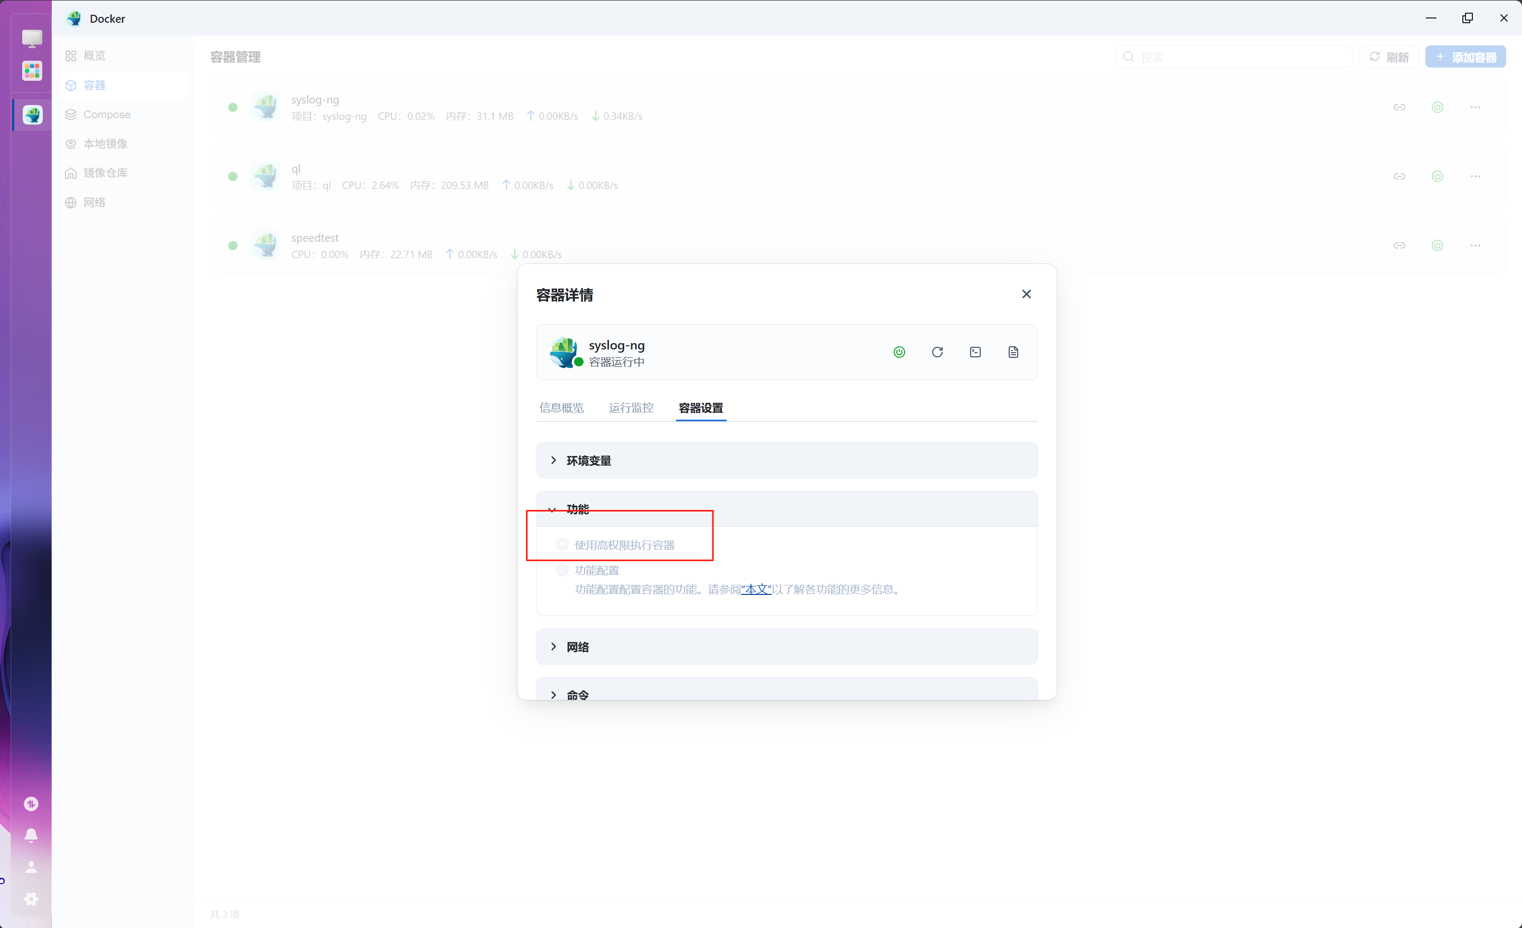Collapse the 功能 section
This screenshot has height=928, width=1522.
pos(577,509)
